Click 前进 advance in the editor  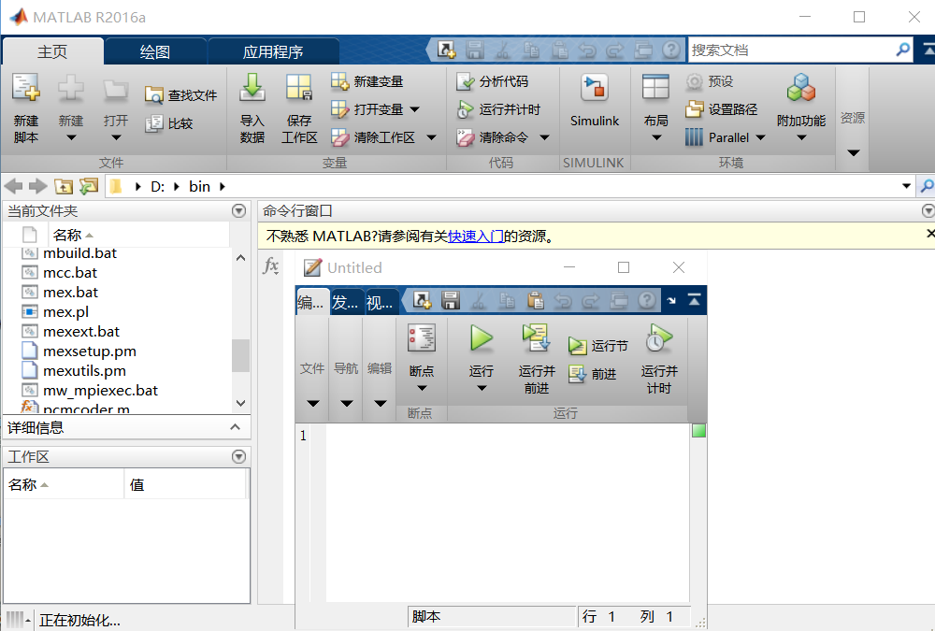(x=592, y=374)
